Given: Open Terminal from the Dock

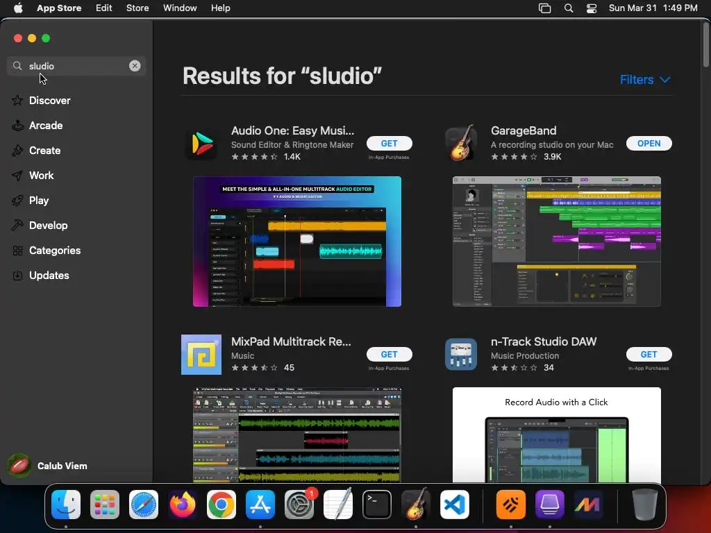Looking at the screenshot, I should click(x=377, y=505).
